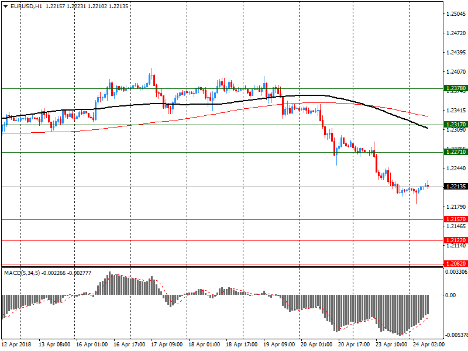The image size is (468, 351).
Task: Select the 1.21570 red support level label
Action: click(x=456, y=219)
